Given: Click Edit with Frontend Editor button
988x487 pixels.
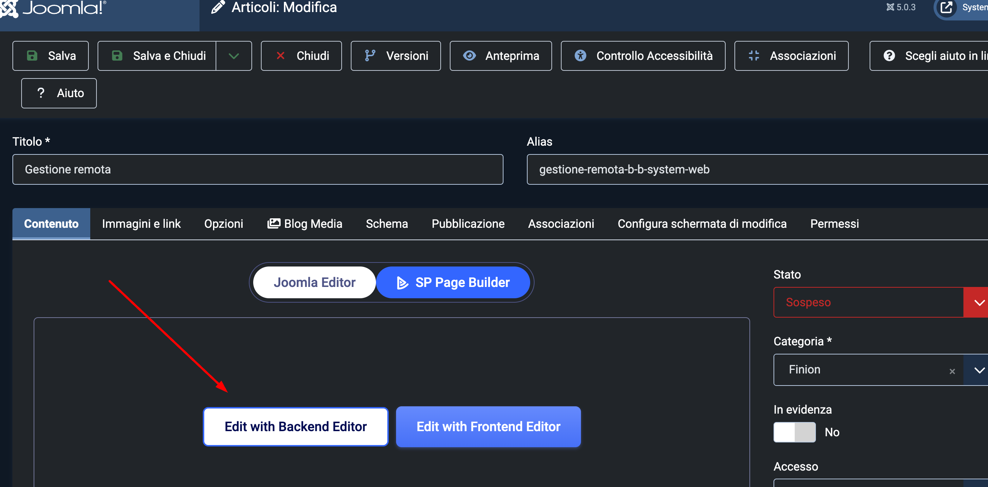Looking at the screenshot, I should (488, 426).
